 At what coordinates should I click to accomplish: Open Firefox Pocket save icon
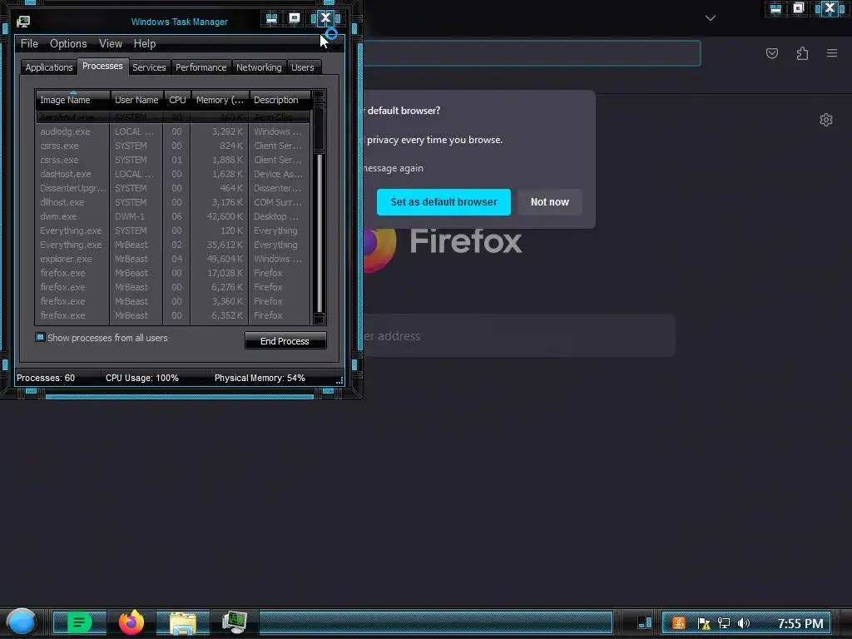pos(772,53)
